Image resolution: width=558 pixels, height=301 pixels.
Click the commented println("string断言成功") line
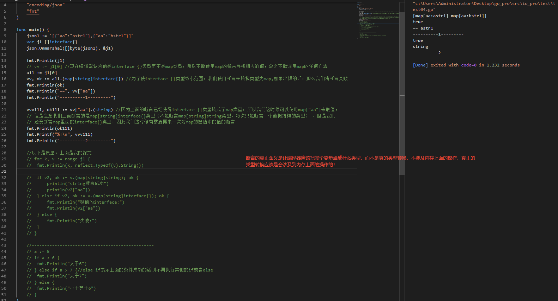click(x=67, y=184)
